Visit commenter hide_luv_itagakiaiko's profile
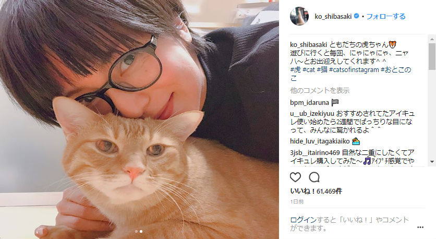The image size is (436, 239). click(x=320, y=141)
